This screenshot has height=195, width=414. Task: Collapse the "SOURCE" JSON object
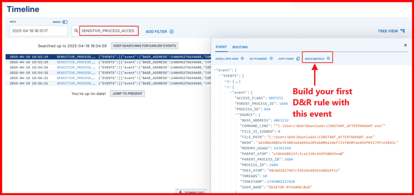[x=236, y=115]
